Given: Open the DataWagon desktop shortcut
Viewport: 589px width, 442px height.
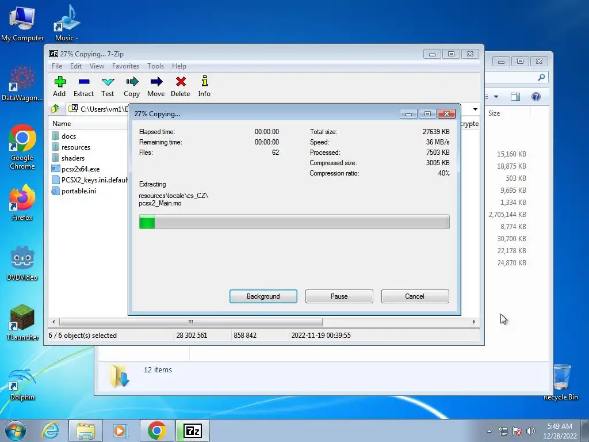Looking at the screenshot, I should 22,83.
